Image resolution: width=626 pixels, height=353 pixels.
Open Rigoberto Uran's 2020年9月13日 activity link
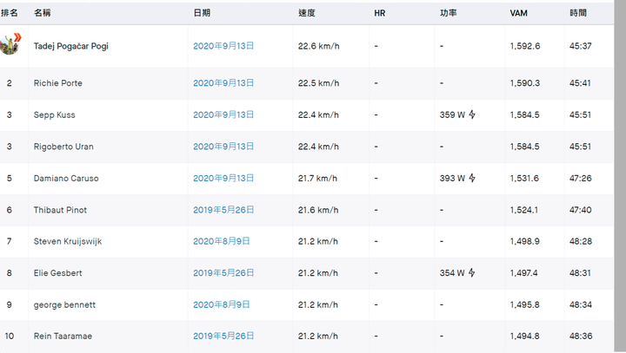coord(223,147)
